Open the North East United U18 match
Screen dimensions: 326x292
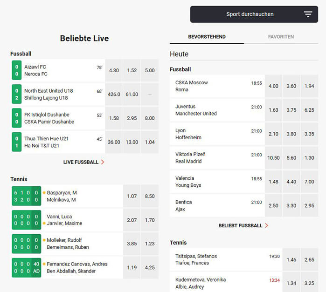(x=58, y=94)
